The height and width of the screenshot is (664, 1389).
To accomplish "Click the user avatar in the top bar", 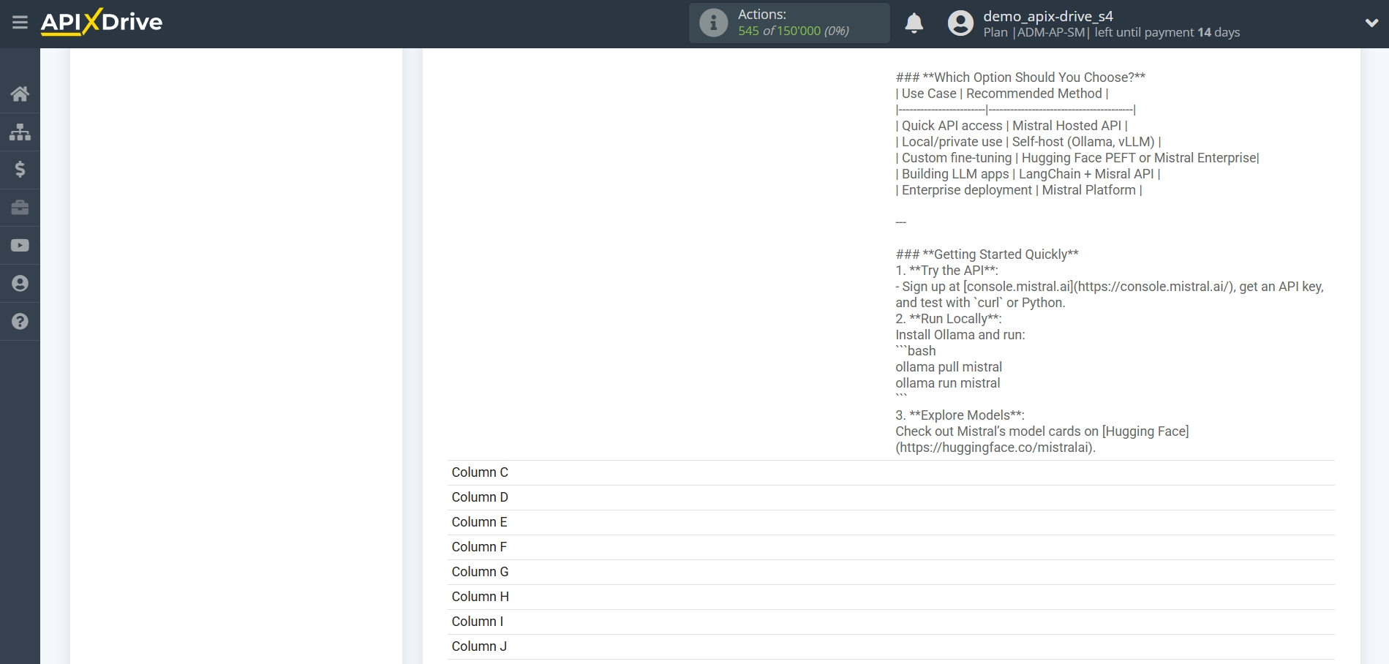I will point(960,23).
